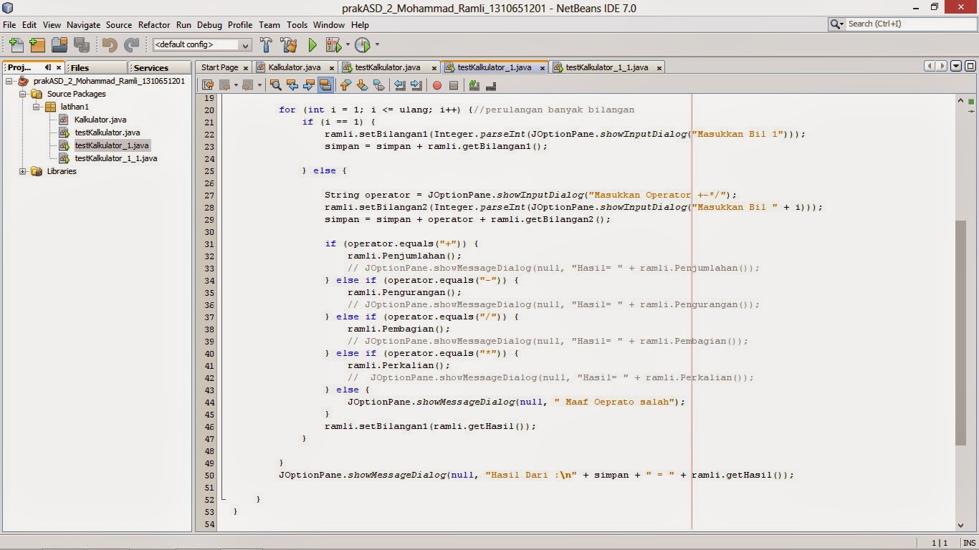This screenshot has width=979, height=550.
Task: Toggle a bookmark on the current line
Action: 379,85
